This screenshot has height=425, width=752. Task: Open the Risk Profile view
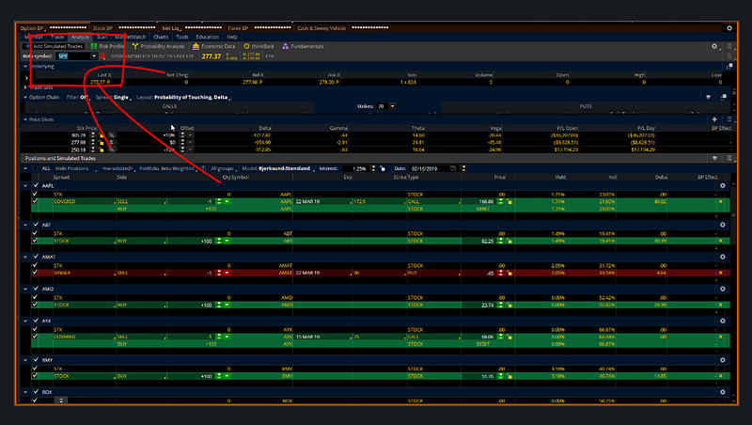[x=111, y=46]
